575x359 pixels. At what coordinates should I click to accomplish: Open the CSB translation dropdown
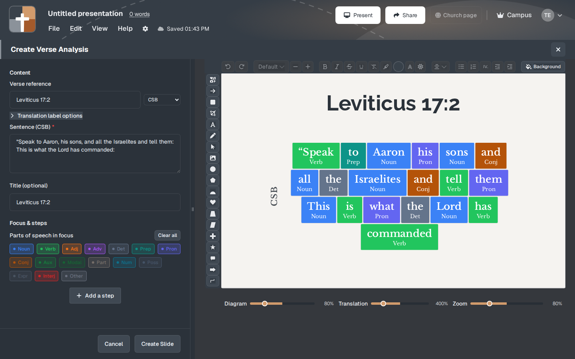pyautogui.click(x=162, y=100)
